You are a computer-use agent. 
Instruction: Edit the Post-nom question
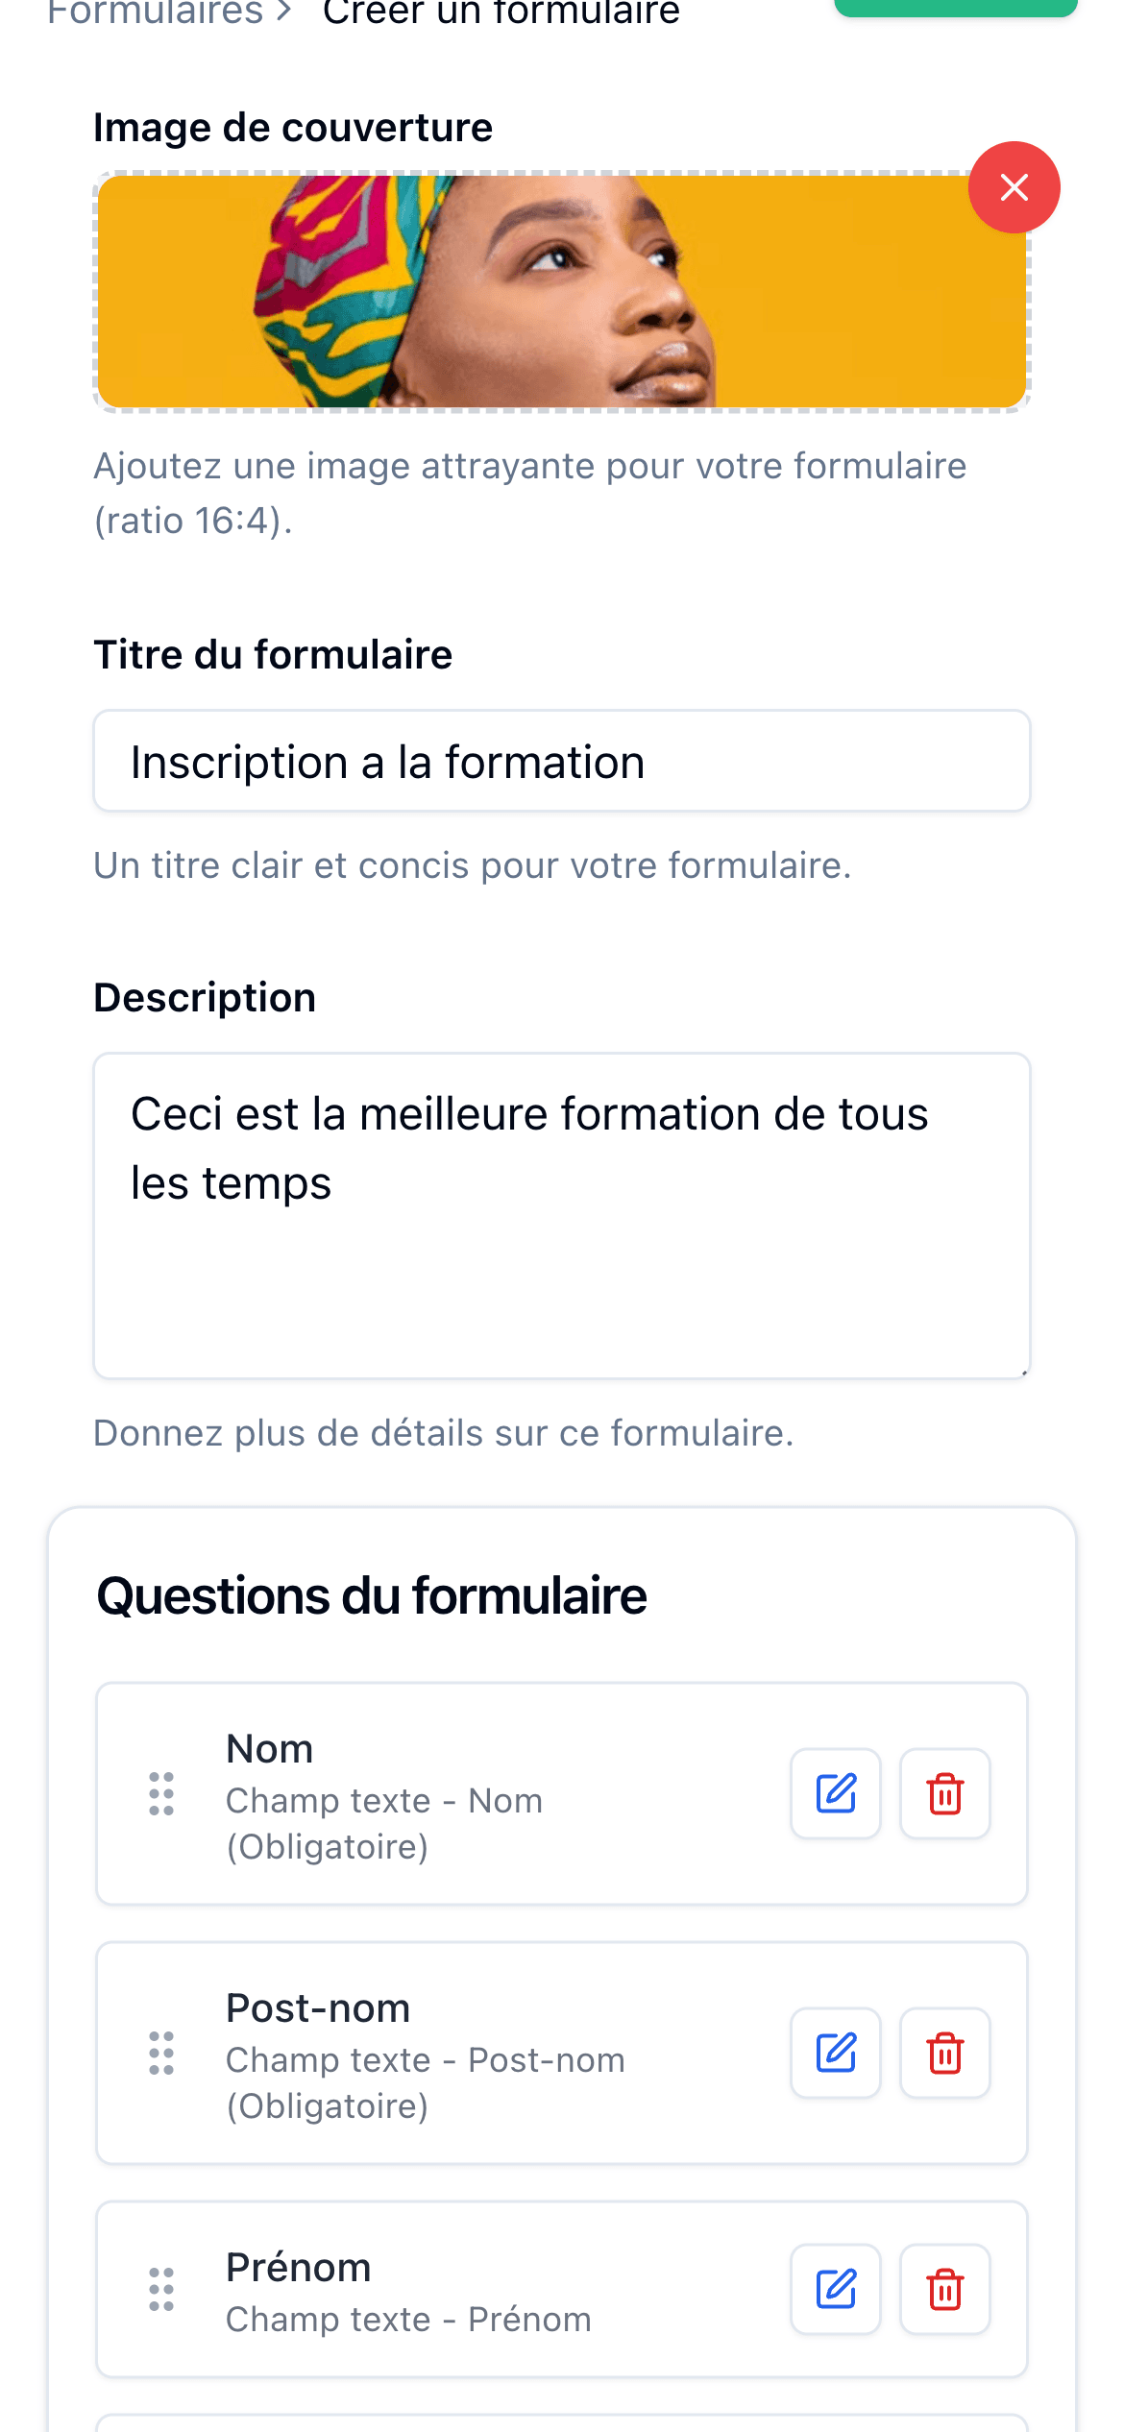[x=835, y=2053]
